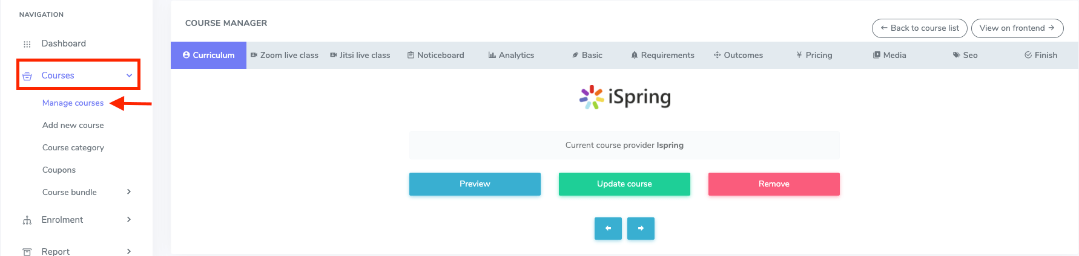Image resolution: width=1079 pixels, height=256 pixels.
Task: Expand the Report menu arrow
Action: tap(129, 251)
